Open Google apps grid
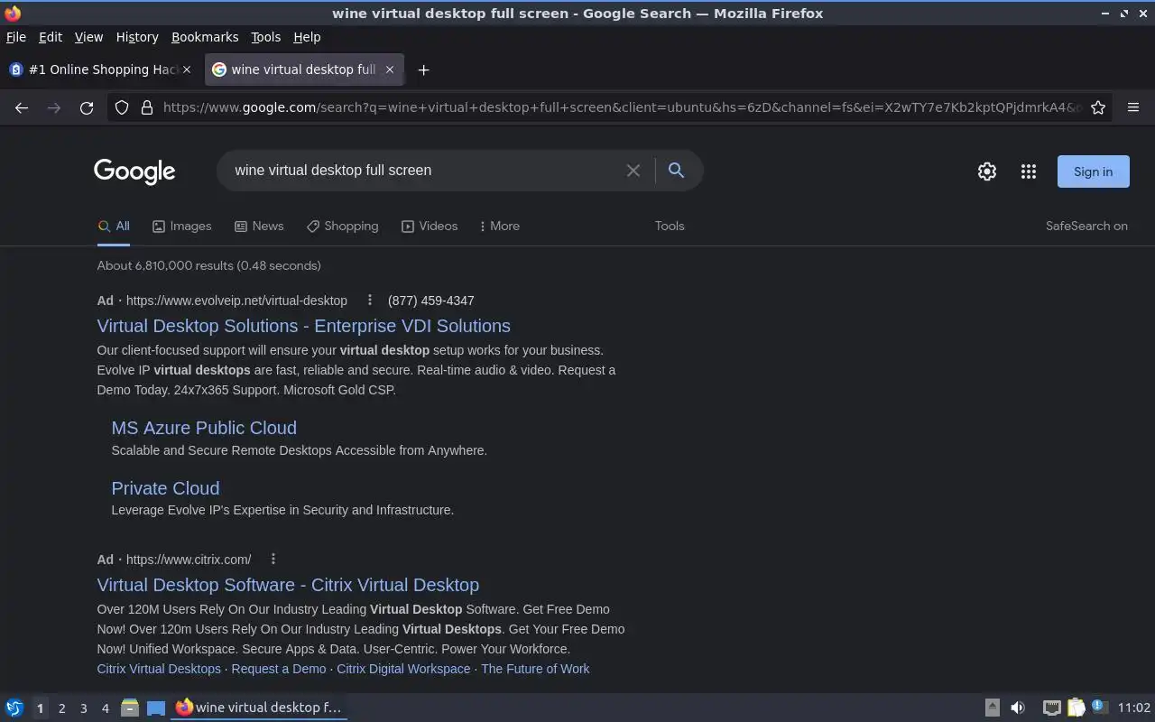Viewport: 1155px width, 722px height. pos(1029,171)
